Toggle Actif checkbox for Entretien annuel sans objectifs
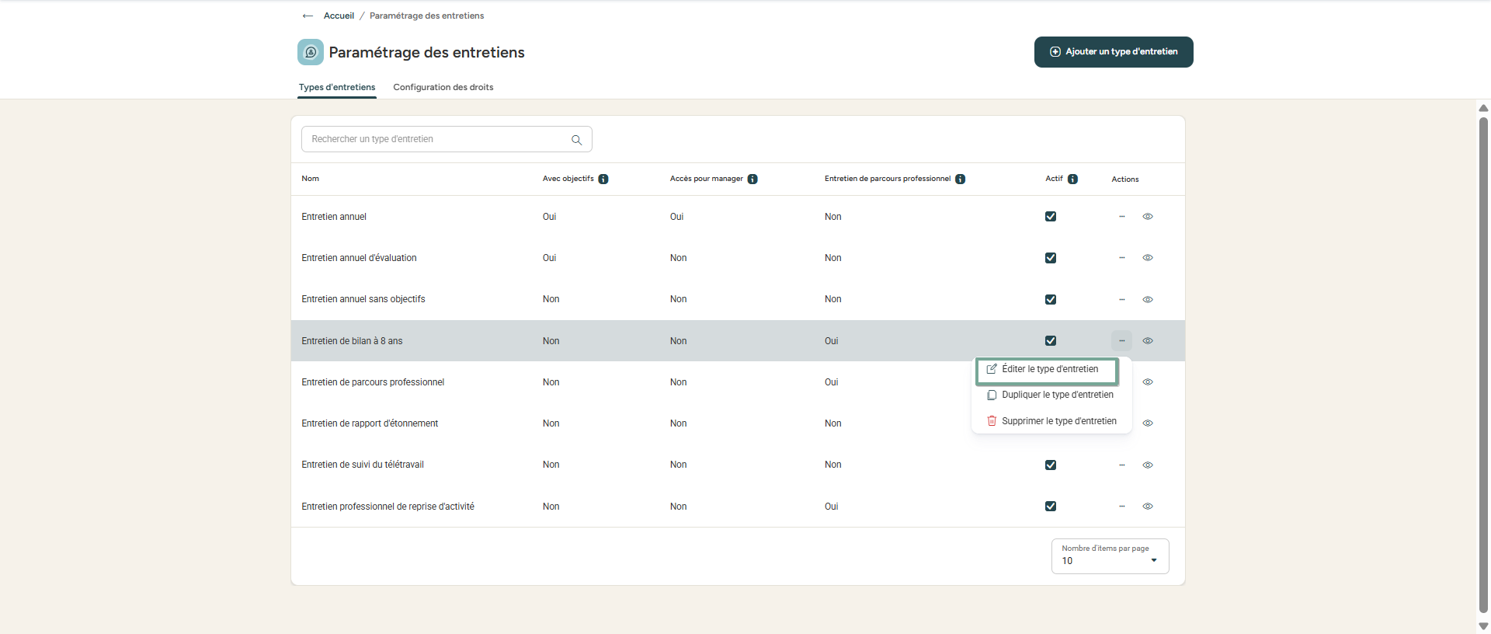 (x=1051, y=300)
